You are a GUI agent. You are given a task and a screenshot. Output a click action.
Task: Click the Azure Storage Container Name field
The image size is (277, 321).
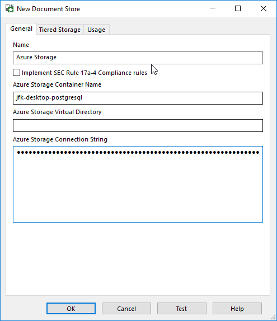[x=138, y=98]
